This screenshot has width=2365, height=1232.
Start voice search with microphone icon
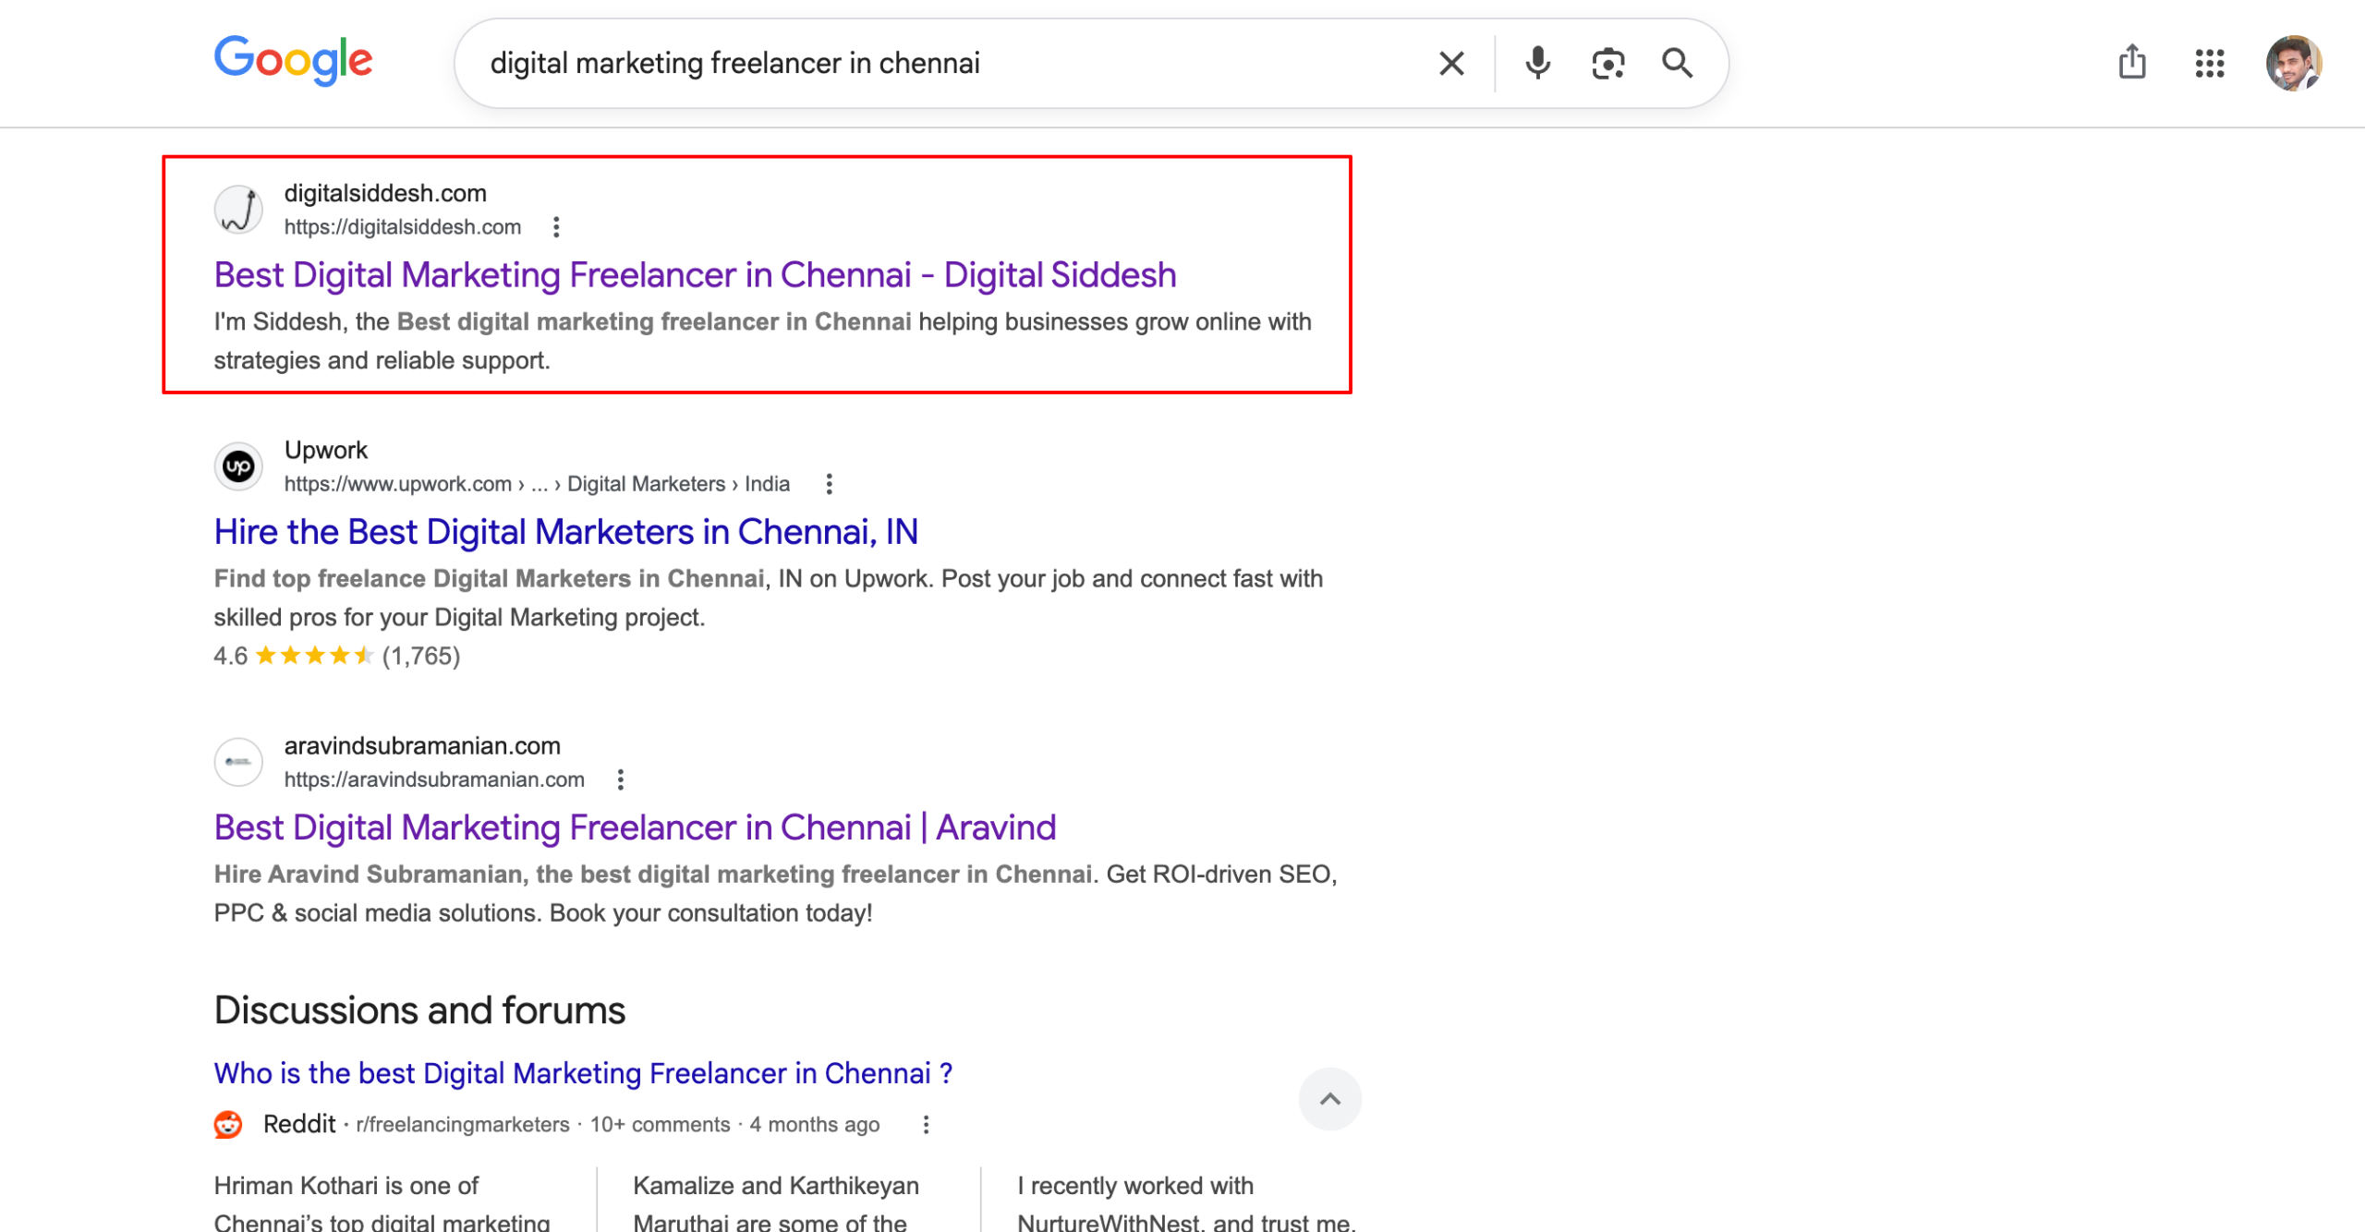(x=1537, y=63)
